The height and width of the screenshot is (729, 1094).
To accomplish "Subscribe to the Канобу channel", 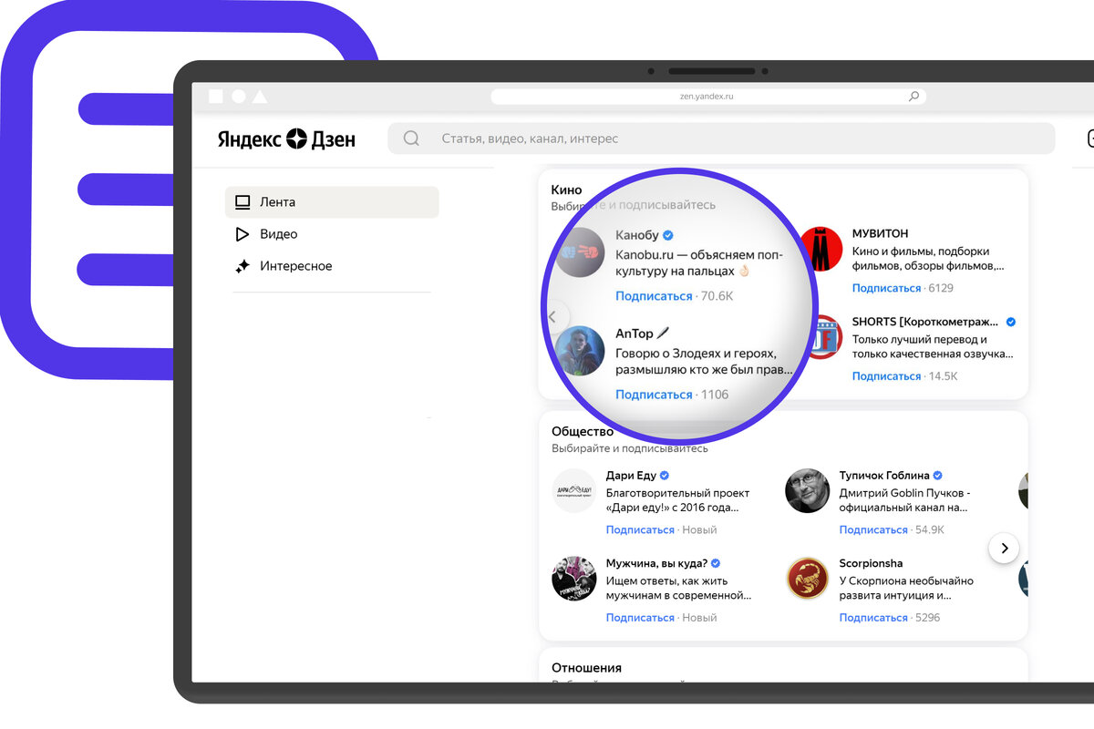I will coord(654,296).
